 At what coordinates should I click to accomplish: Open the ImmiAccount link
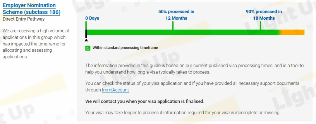(115, 90)
